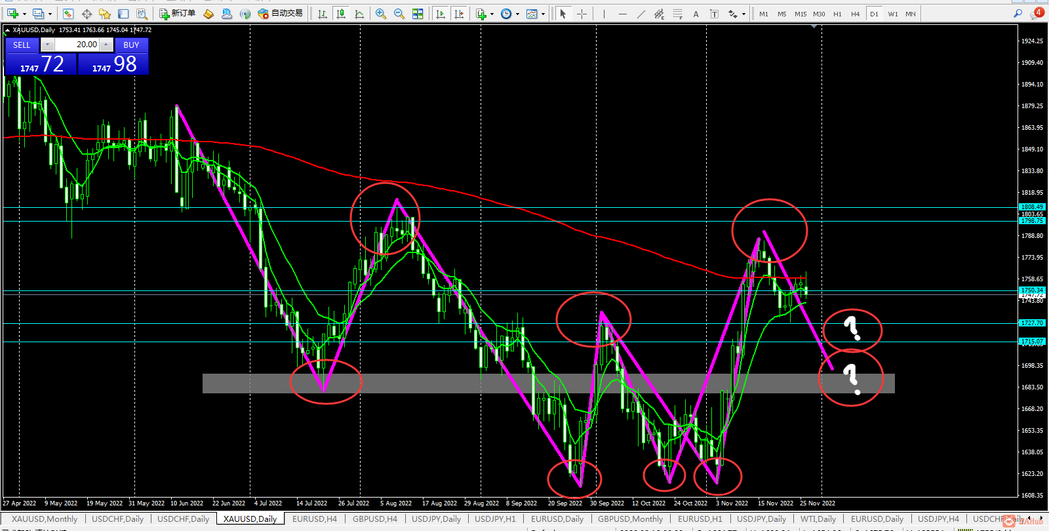
Task: Toggle the 自动交易 auto trading button
Action: [281, 14]
